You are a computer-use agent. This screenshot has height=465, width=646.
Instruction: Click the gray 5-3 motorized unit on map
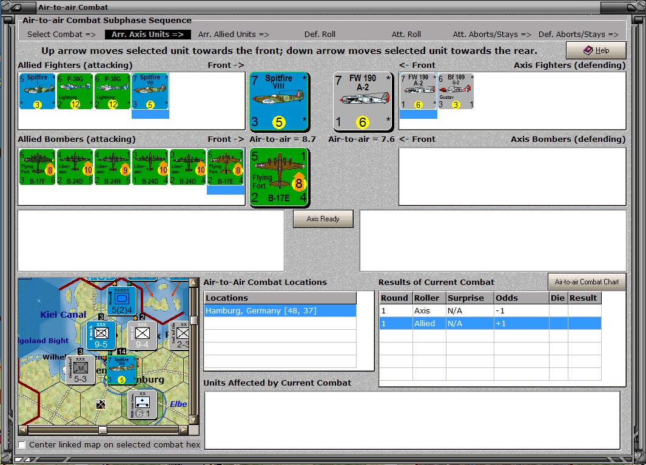pyautogui.click(x=80, y=370)
